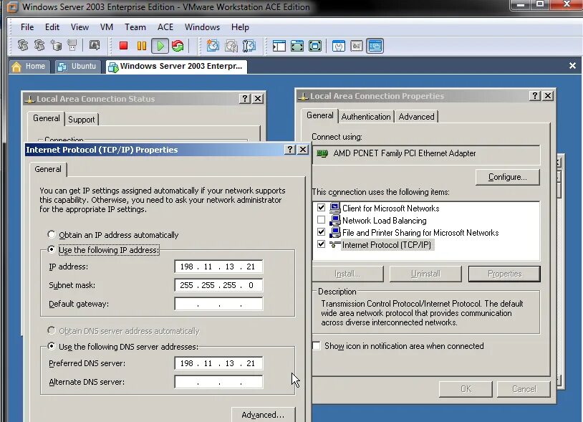Suspend the VM with the pause button
Viewport: 583px width, 422px height.
click(142, 46)
